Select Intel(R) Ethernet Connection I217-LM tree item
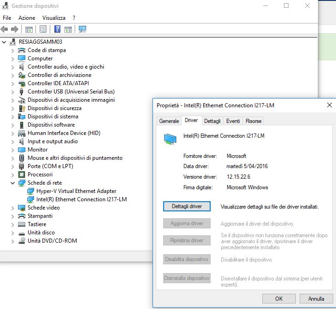The width and height of the screenshot is (336, 309). point(82,199)
